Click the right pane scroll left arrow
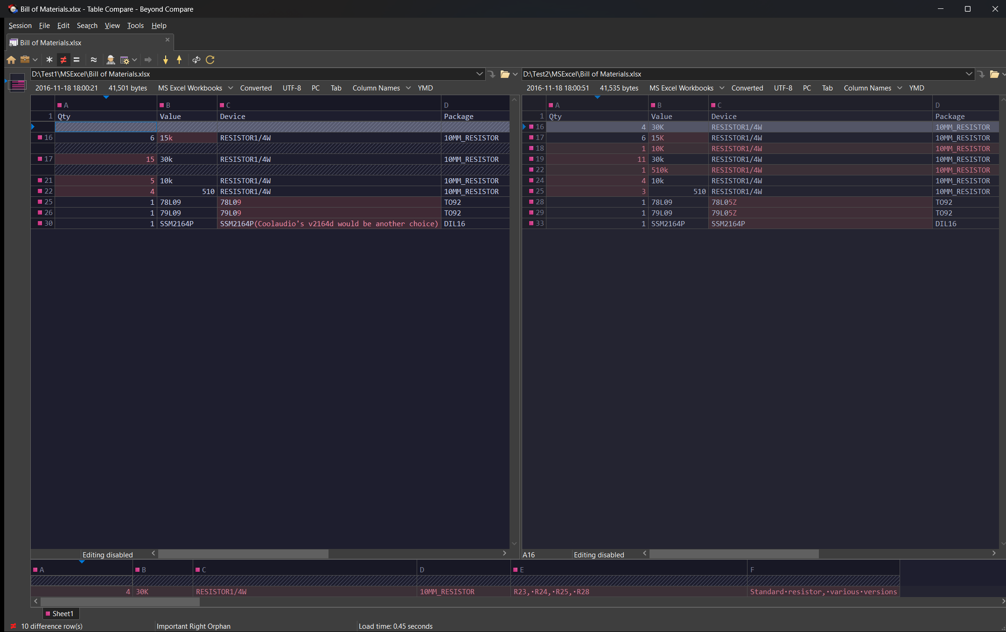1006x632 pixels. click(x=644, y=554)
